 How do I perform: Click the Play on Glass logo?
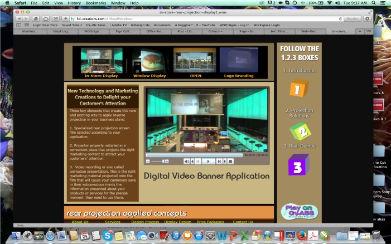[299, 212]
